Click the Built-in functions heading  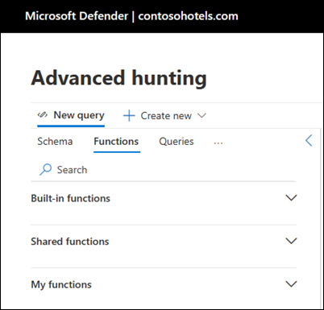pos(71,198)
